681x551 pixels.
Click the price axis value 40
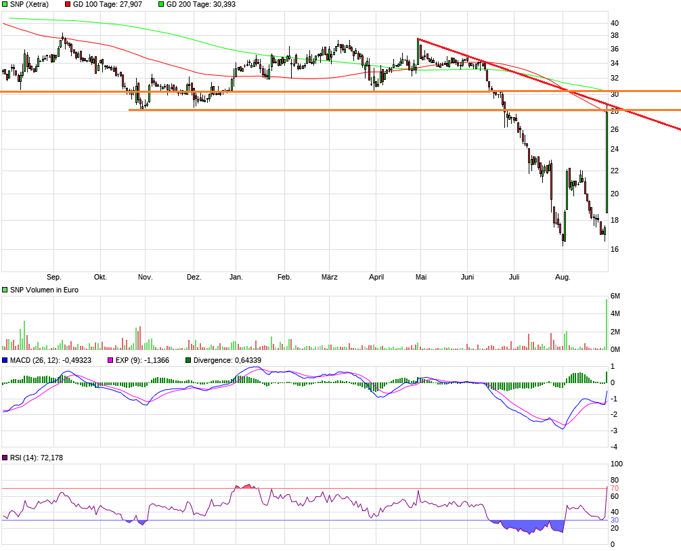tap(615, 24)
